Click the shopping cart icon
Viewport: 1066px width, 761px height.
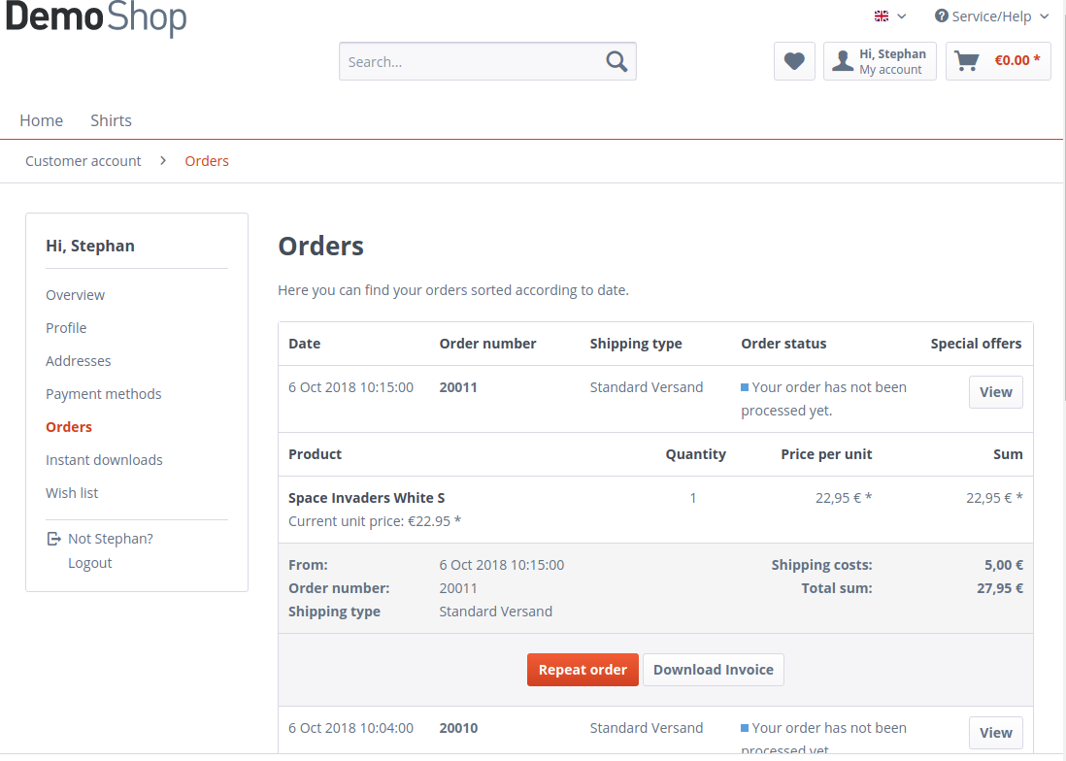tap(967, 61)
